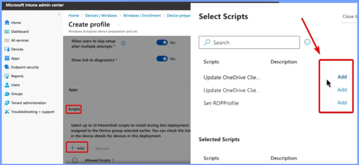
Task: Click + Add button under Scripts
Action: (x=77, y=148)
